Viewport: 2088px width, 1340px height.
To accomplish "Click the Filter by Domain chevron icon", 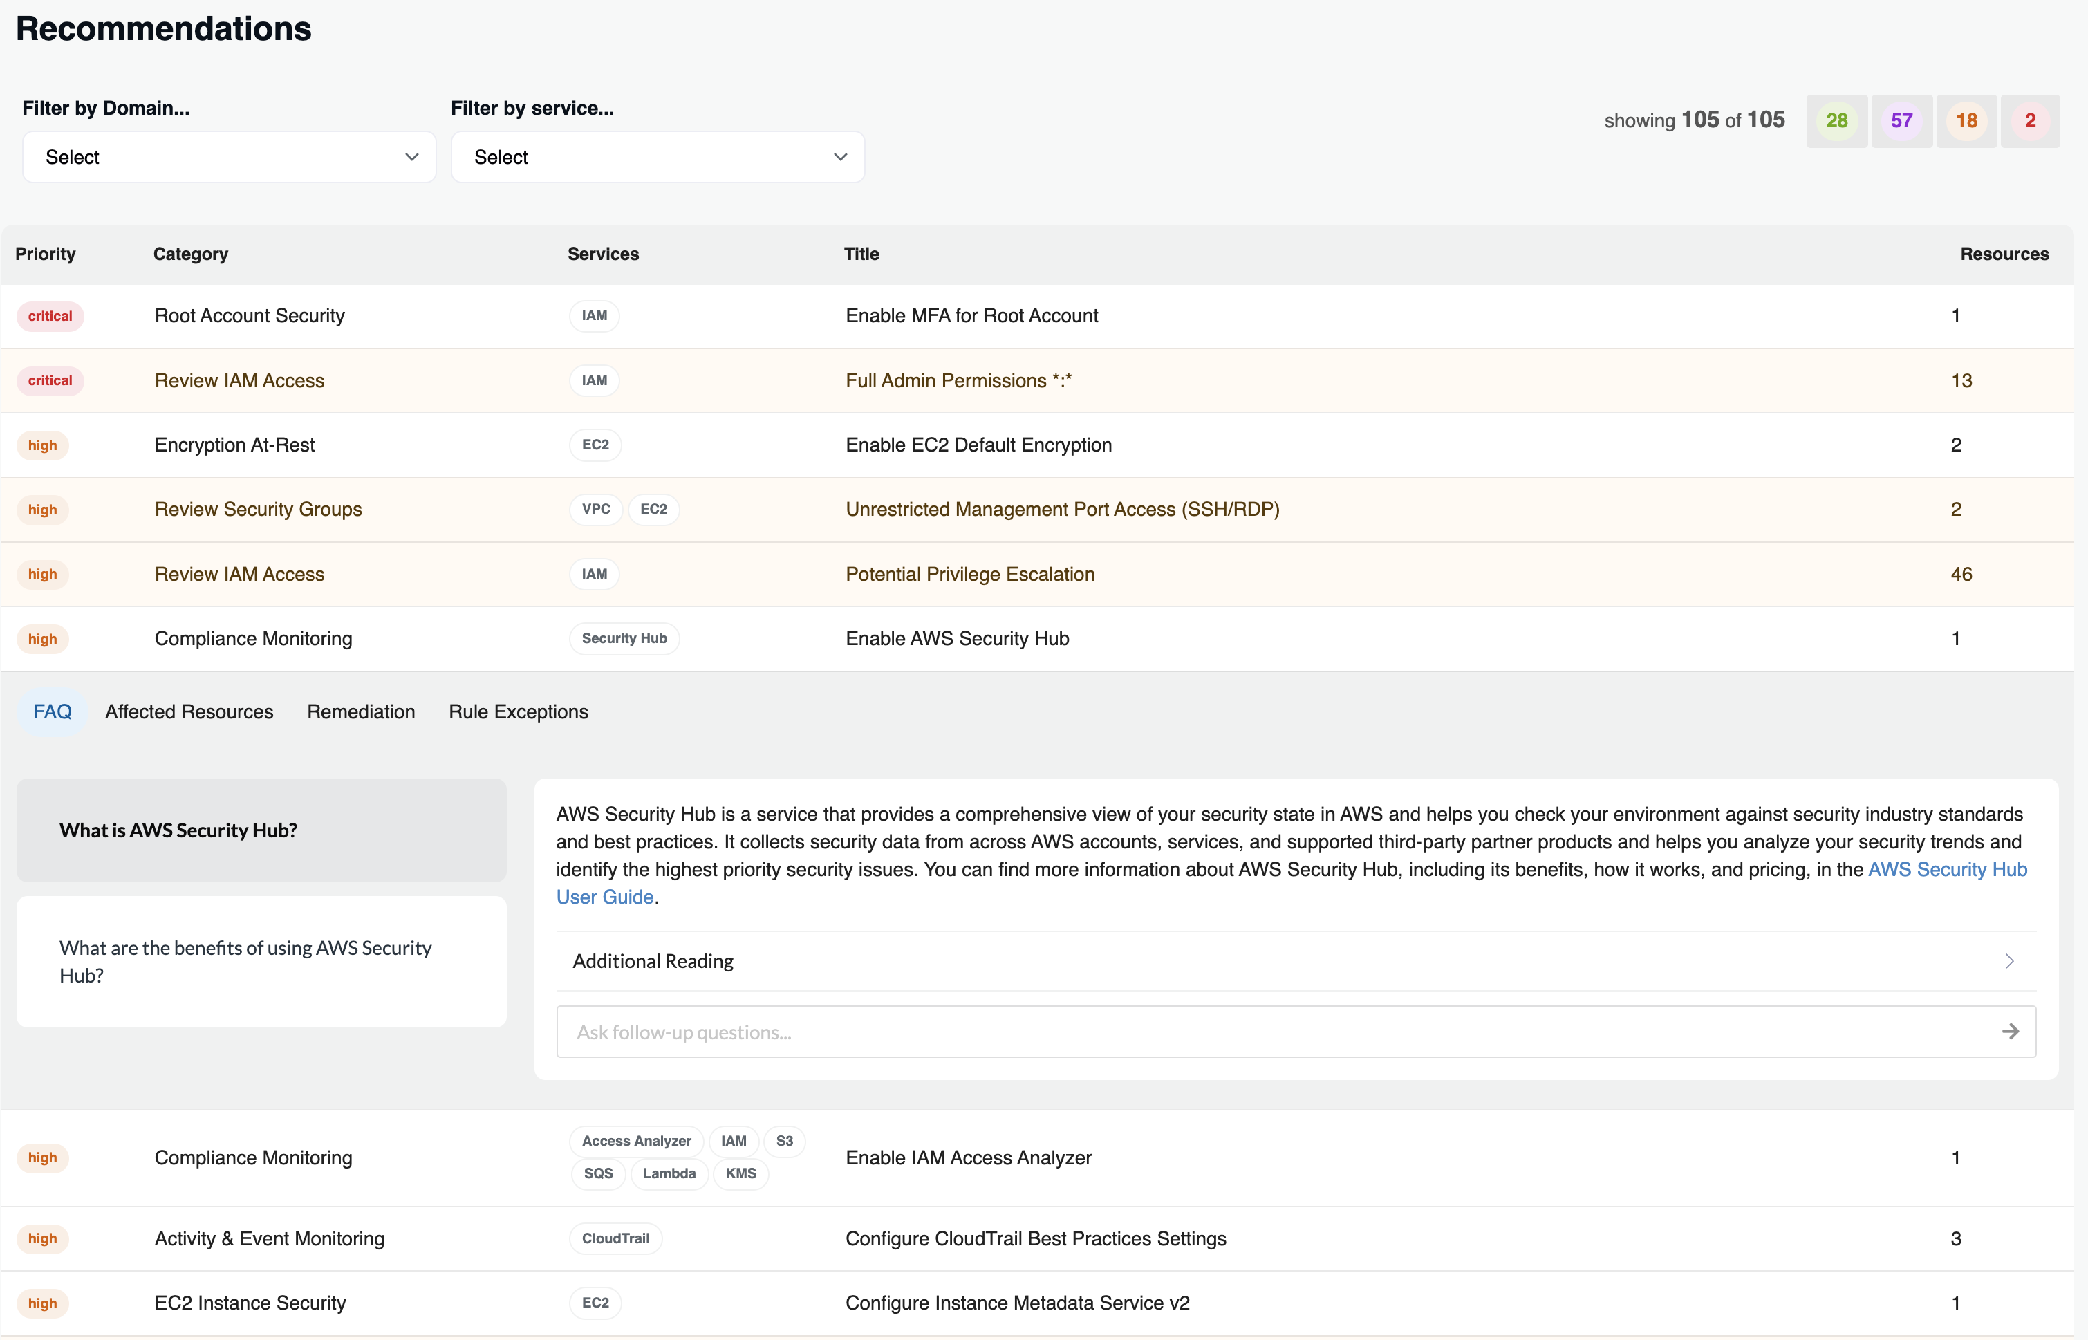I will pyautogui.click(x=411, y=158).
